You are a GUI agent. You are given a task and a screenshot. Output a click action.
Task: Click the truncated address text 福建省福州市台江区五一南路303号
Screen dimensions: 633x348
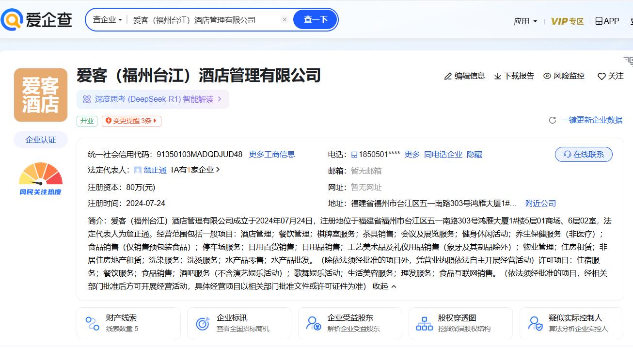point(434,204)
